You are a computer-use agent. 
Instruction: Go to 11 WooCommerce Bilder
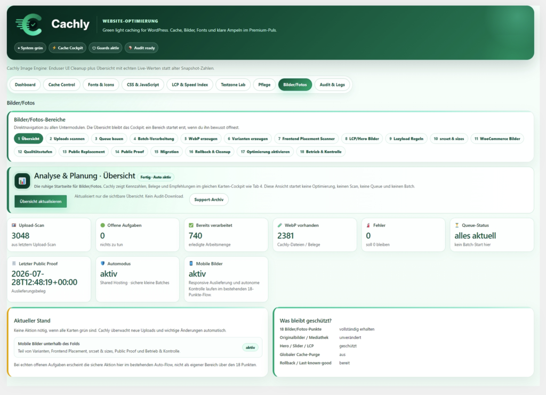(x=497, y=138)
